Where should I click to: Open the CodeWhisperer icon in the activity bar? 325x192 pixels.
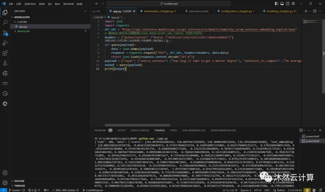click(x=5, y=103)
